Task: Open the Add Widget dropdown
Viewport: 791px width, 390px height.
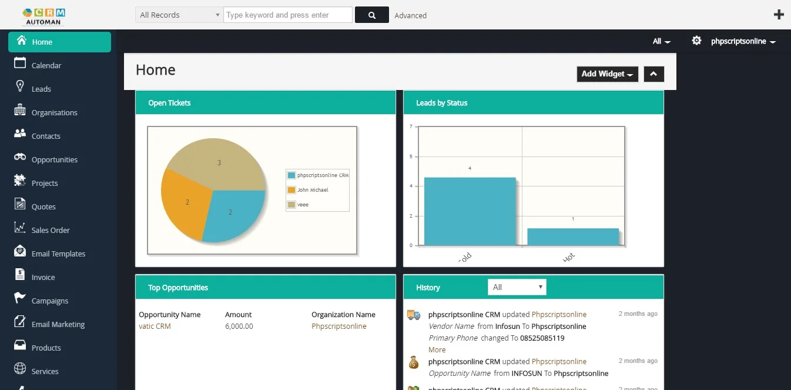Action: [607, 74]
